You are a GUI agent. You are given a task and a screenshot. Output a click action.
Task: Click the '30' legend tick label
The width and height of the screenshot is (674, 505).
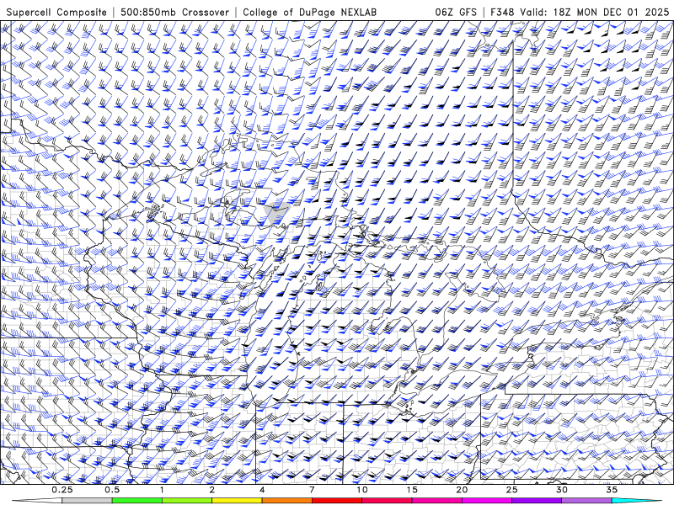[x=562, y=490]
